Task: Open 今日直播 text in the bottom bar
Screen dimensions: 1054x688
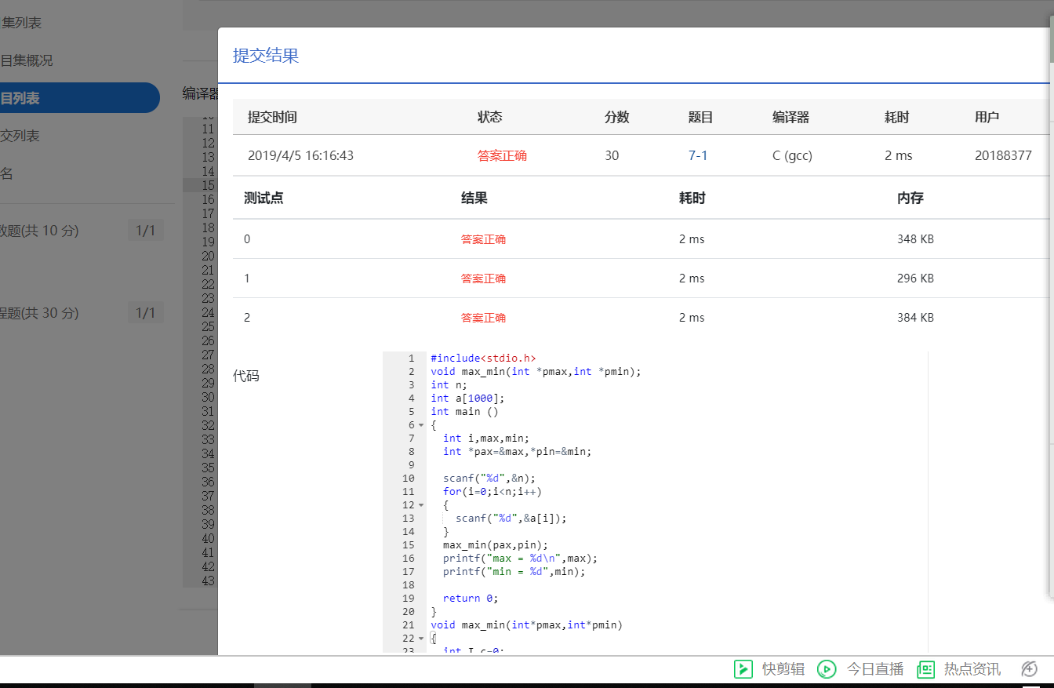Action: coord(875,669)
